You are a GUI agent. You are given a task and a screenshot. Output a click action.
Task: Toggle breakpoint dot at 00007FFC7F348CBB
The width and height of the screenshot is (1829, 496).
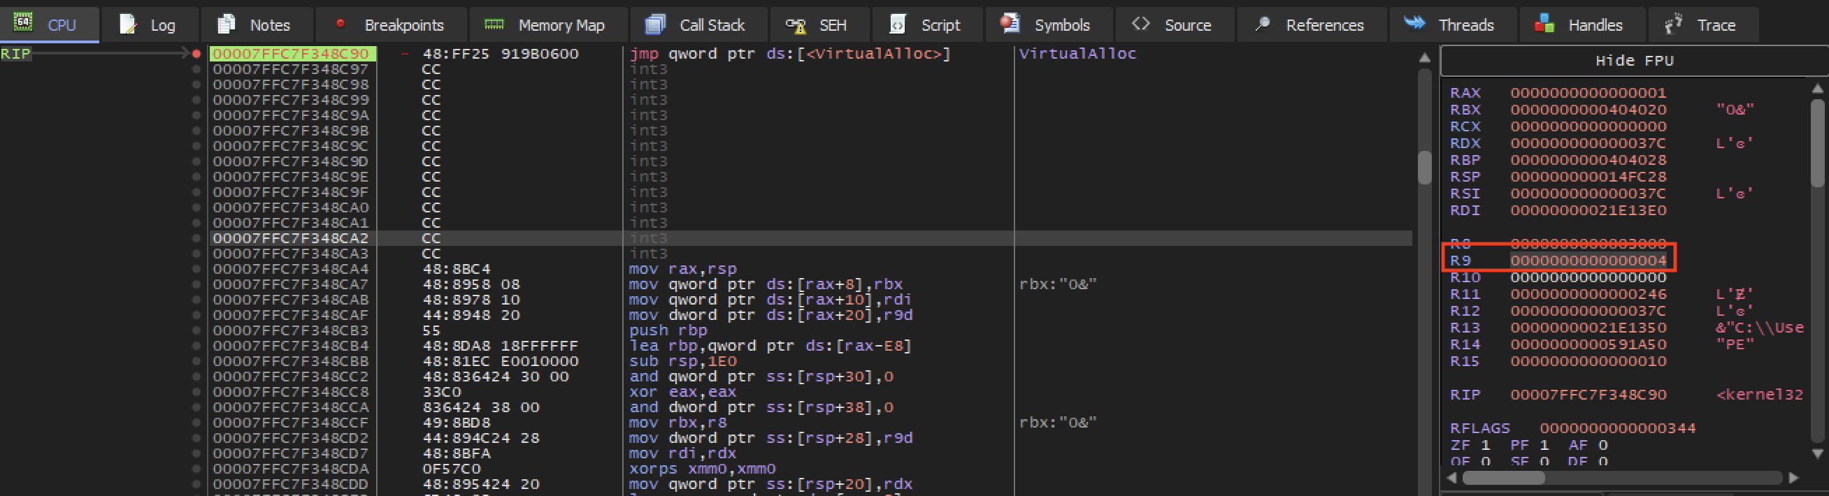tap(196, 362)
